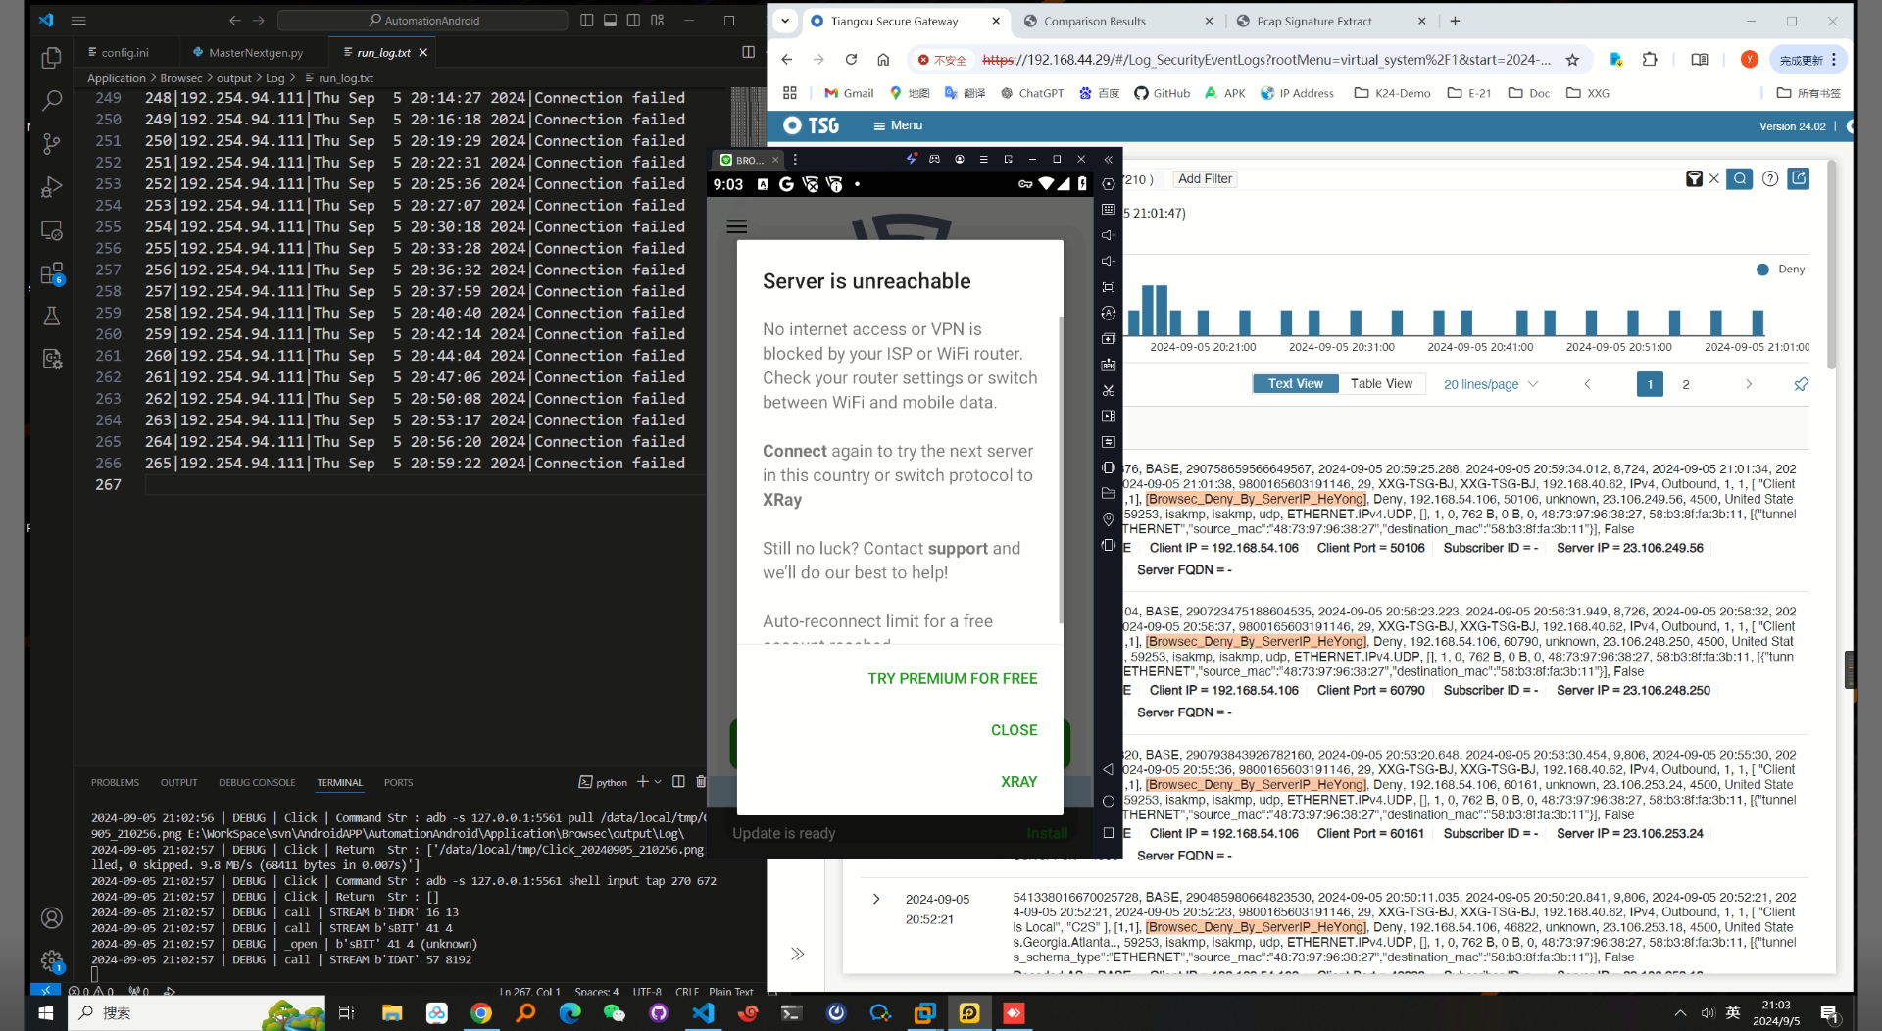Click the pin icon beside pagination
The width and height of the screenshot is (1882, 1031).
(1801, 384)
